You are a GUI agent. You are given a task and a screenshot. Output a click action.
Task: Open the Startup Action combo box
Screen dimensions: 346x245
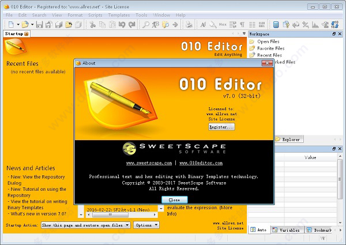click(85, 225)
